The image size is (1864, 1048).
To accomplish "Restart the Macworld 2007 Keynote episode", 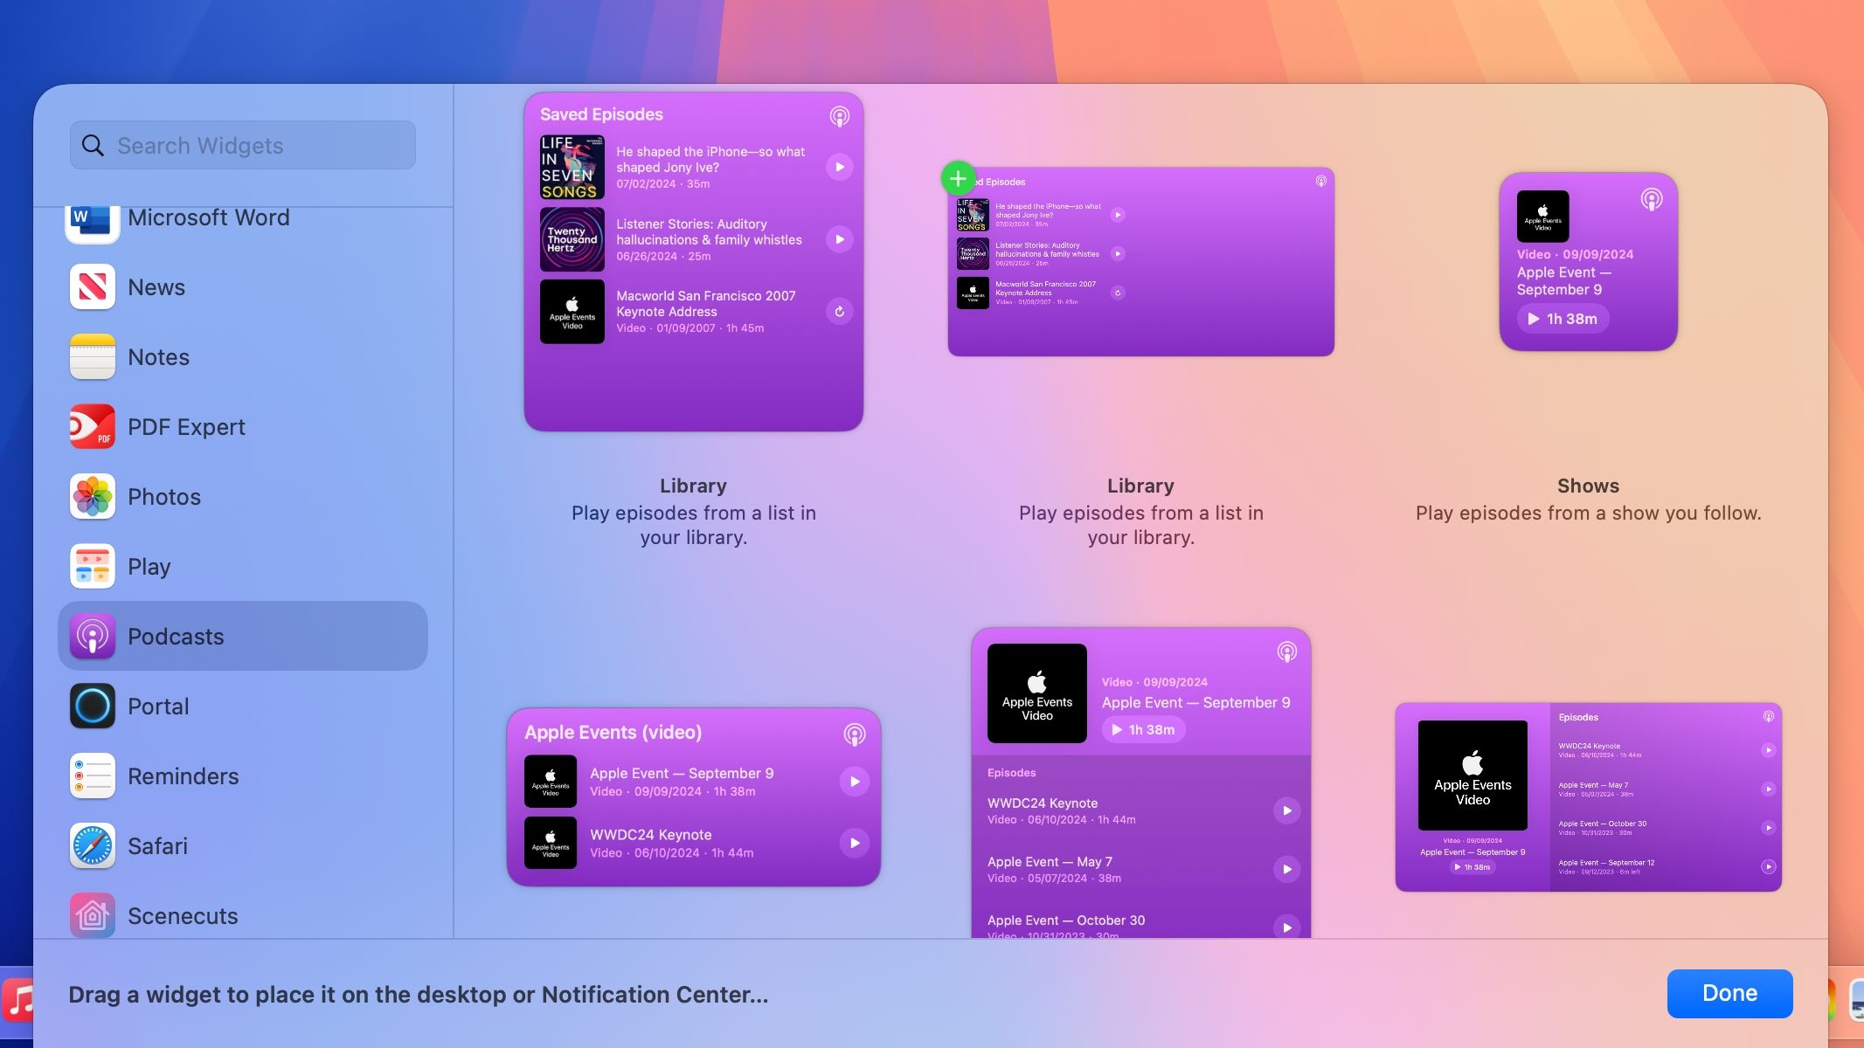I will coord(838,312).
